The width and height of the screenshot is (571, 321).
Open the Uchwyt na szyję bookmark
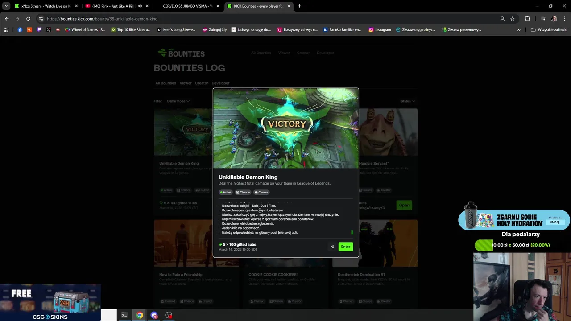pyautogui.click(x=251, y=30)
